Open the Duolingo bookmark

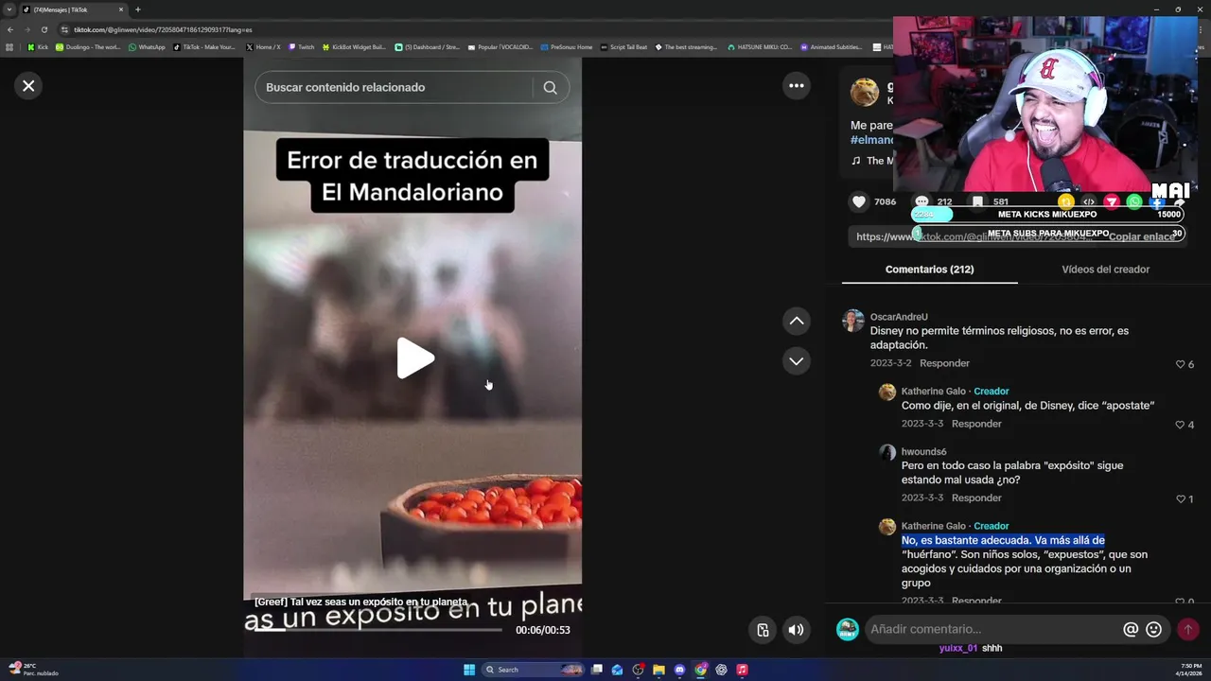88,47
